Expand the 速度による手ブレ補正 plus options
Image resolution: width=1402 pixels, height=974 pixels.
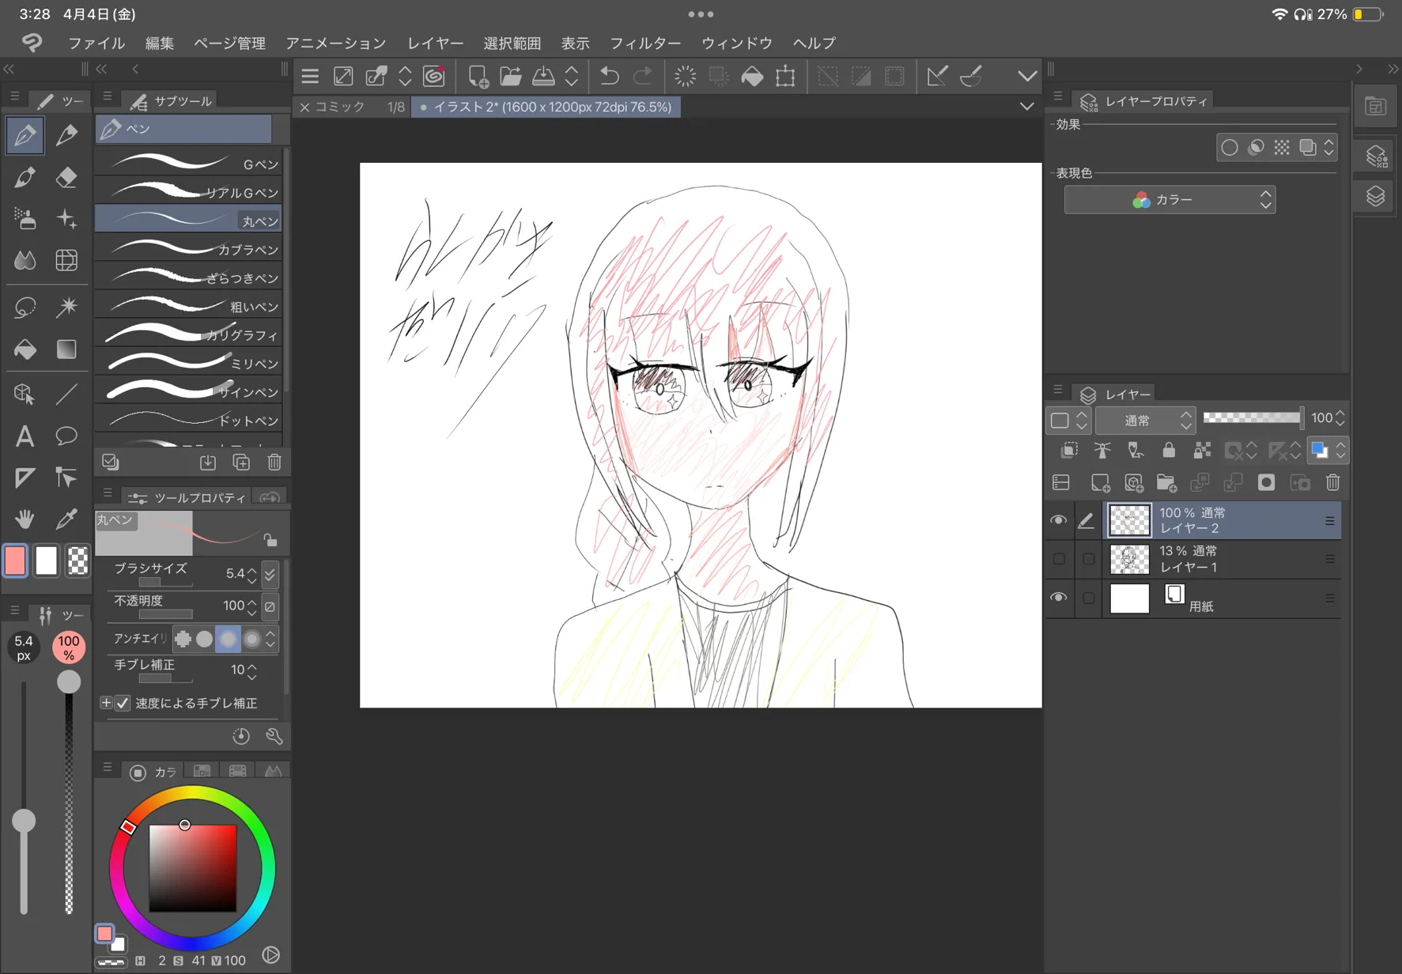106,703
